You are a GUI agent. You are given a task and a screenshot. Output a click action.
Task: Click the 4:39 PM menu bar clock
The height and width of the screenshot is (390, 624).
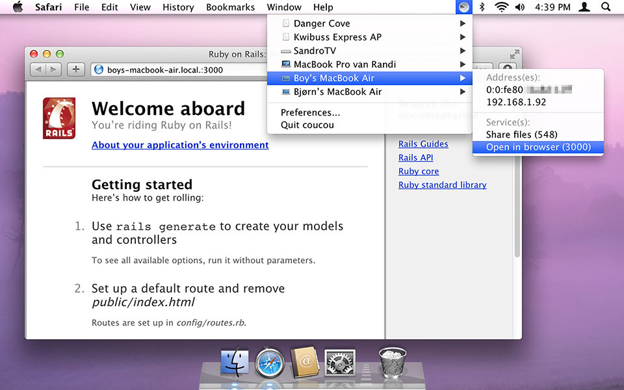click(552, 7)
